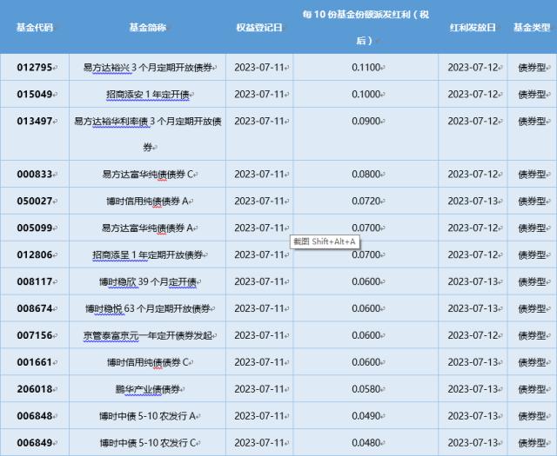Viewport: 557px width, 456px height.
Task: Select fund code 050027
Action: tap(35, 201)
